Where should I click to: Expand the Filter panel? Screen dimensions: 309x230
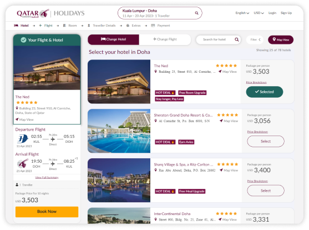[255, 39]
